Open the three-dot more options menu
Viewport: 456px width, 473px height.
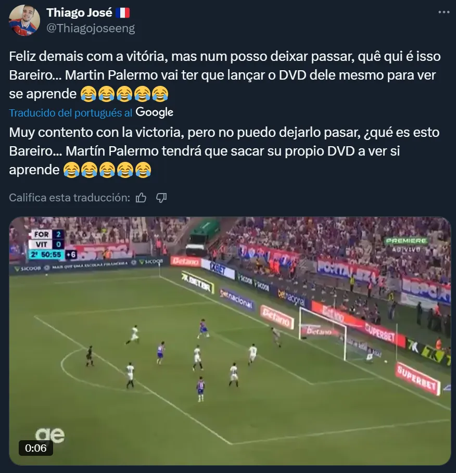click(444, 12)
